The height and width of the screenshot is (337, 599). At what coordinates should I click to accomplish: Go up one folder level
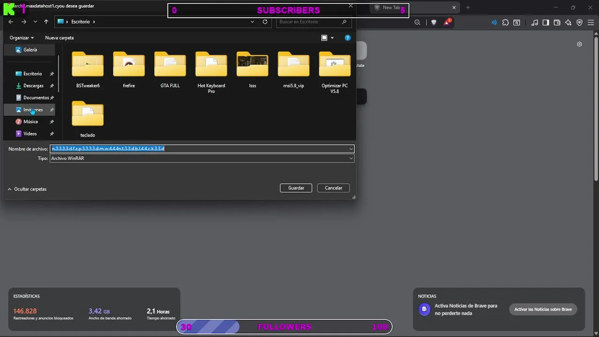pyautogui.click(x=46, y=22)
